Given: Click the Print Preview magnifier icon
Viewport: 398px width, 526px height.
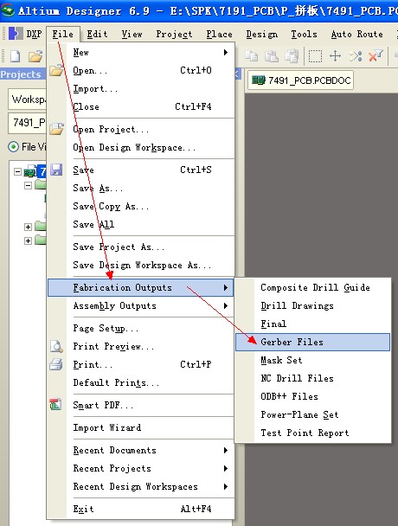Looking at the screenshot, I should click(x=56, y=346).
